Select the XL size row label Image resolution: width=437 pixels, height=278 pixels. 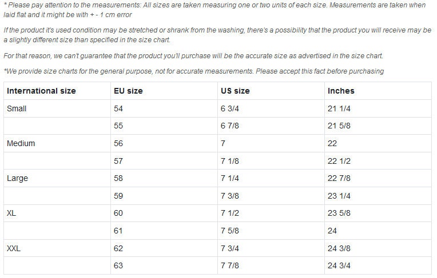(x=11, y=213)
